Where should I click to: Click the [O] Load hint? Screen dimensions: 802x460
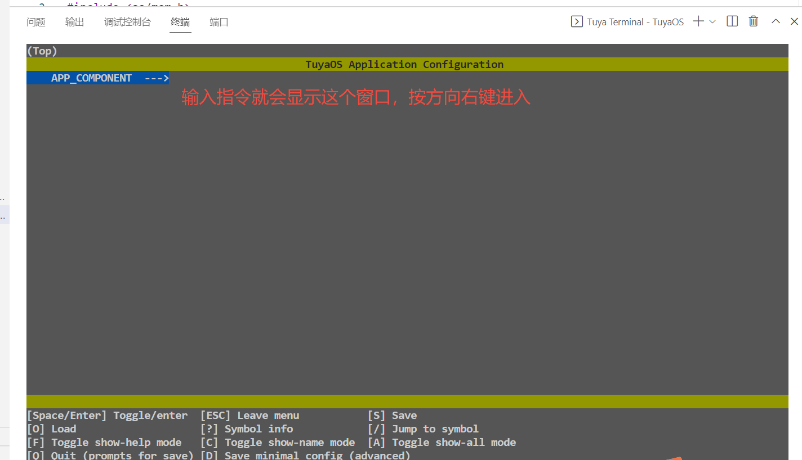click(x=51, y=429)
